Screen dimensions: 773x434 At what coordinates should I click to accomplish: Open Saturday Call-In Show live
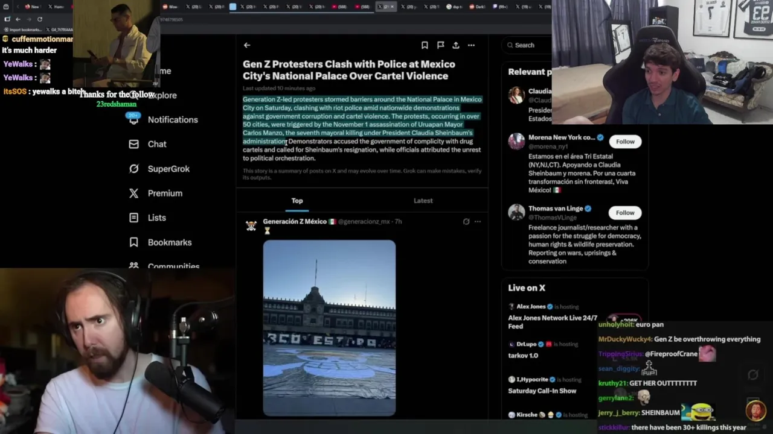click(542, 391)
